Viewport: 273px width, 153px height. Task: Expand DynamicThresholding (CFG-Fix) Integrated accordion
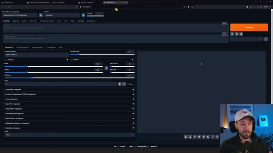(70, 94)
